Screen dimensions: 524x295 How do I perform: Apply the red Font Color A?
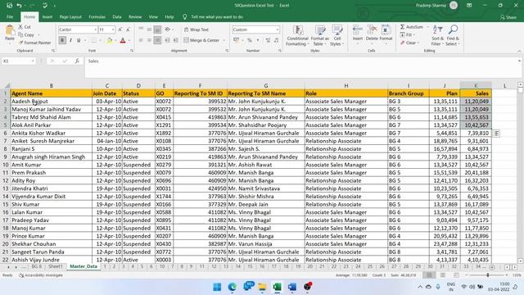point(123,40)
